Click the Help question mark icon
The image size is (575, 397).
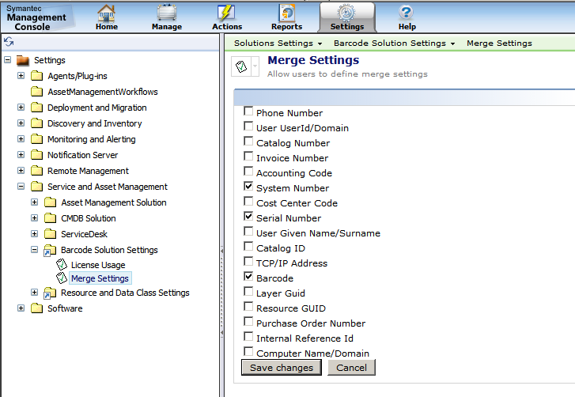(x=407, y=13)
